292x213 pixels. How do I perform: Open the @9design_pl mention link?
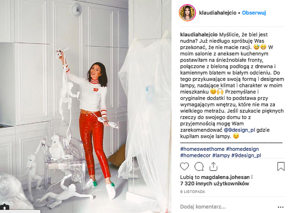coord(239,130)
